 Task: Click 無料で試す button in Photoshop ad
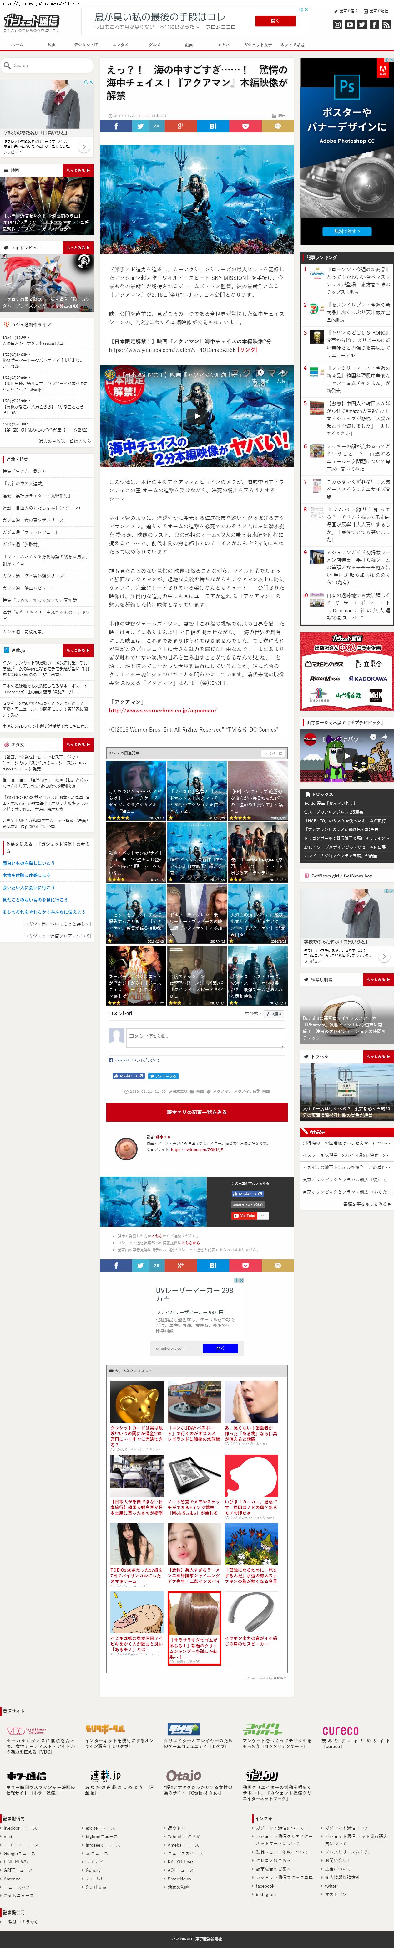pyautogui.click(x=346, y=231)
